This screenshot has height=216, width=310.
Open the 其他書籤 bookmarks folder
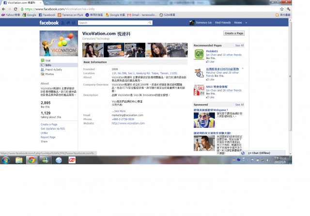click(x=283, y=15)
